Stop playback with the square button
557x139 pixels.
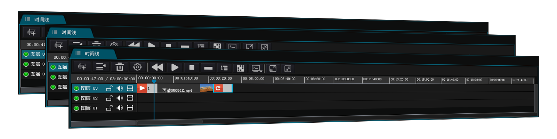[192, 67]
